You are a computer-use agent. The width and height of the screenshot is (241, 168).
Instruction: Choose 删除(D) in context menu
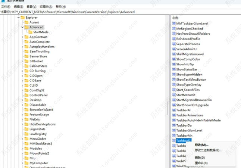[200, 158]
